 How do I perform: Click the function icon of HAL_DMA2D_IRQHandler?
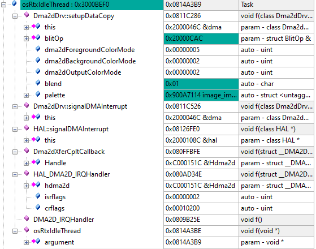27,173
